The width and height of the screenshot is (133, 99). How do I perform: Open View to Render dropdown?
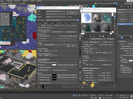click(61, 20)
